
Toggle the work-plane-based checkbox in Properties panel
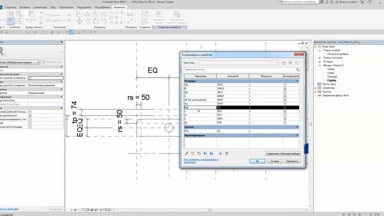click(x=30, y=112)
